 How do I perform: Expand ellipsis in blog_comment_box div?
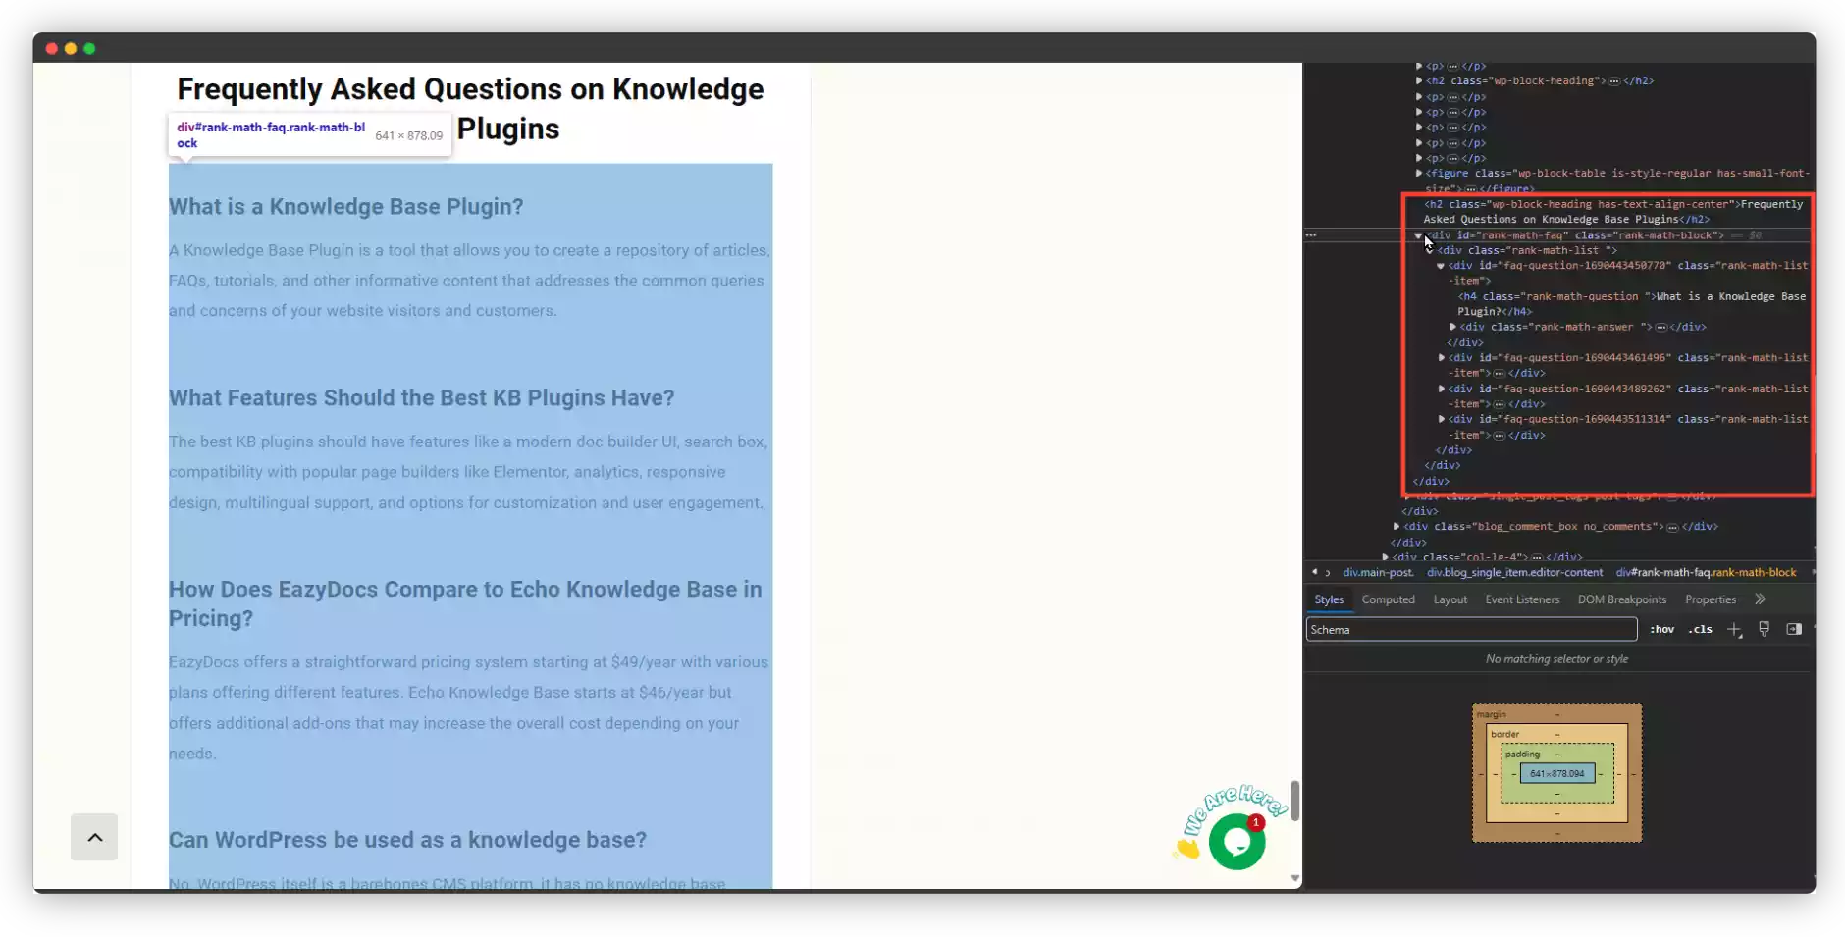click(1672, 527)
